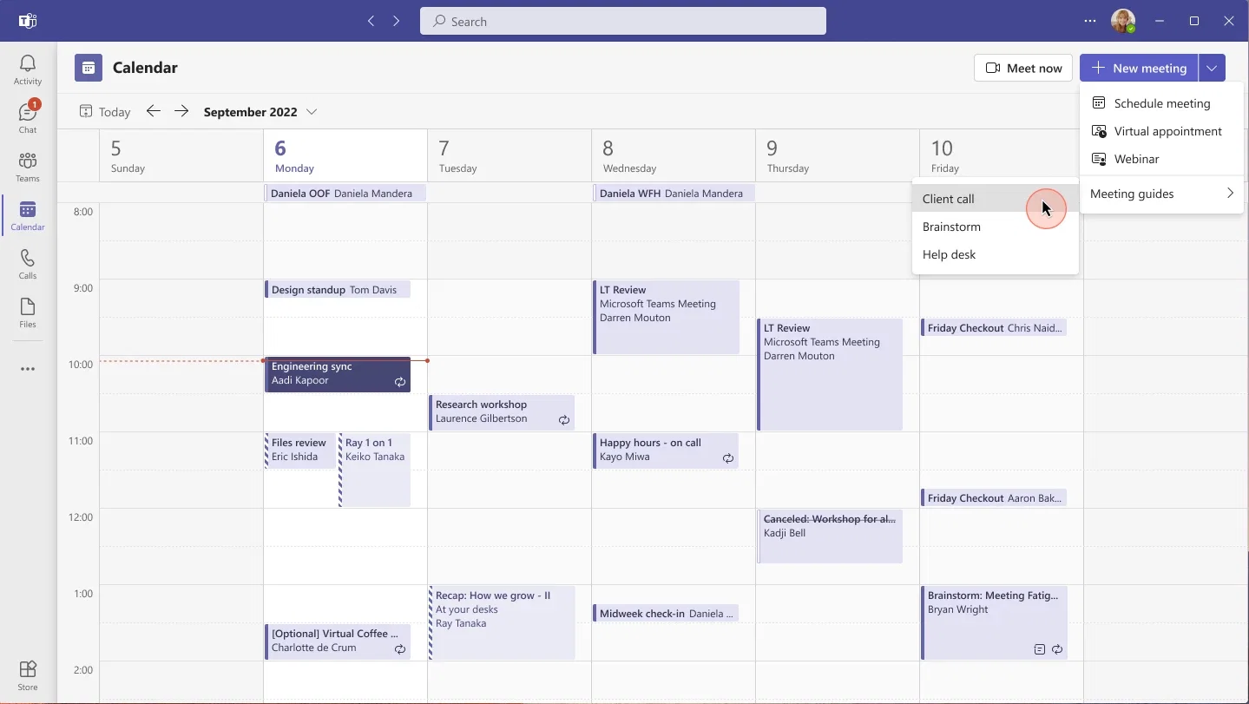Click the Calendar header icon
1249x704 pixels.
pos(89,68)
